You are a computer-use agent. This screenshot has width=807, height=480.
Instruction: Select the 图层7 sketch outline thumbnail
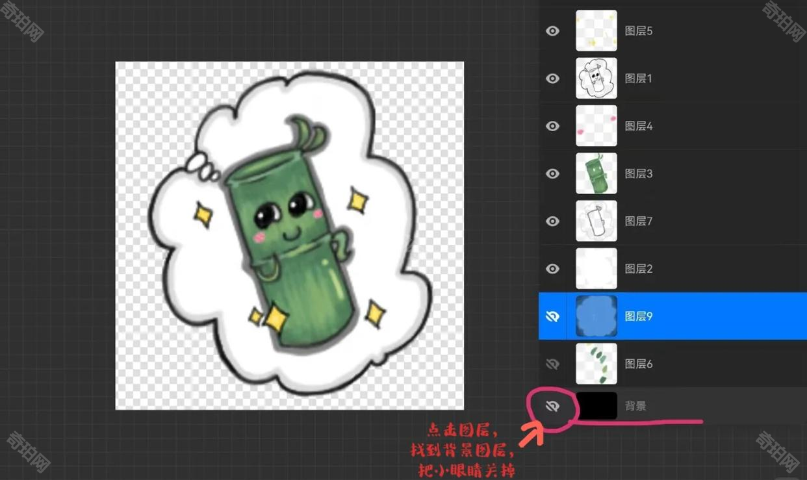point(596,221)
